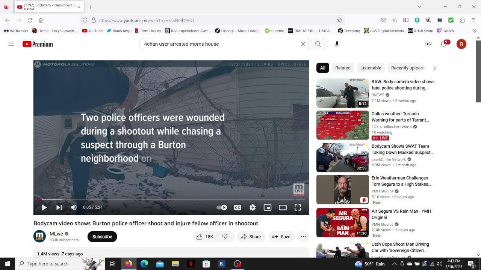Open a new browser tab
The image size is (481, 270).
[91, 7]
